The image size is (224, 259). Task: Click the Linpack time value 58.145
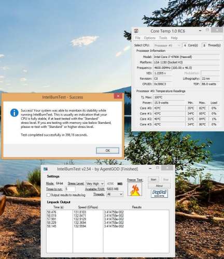click(51, 226)
